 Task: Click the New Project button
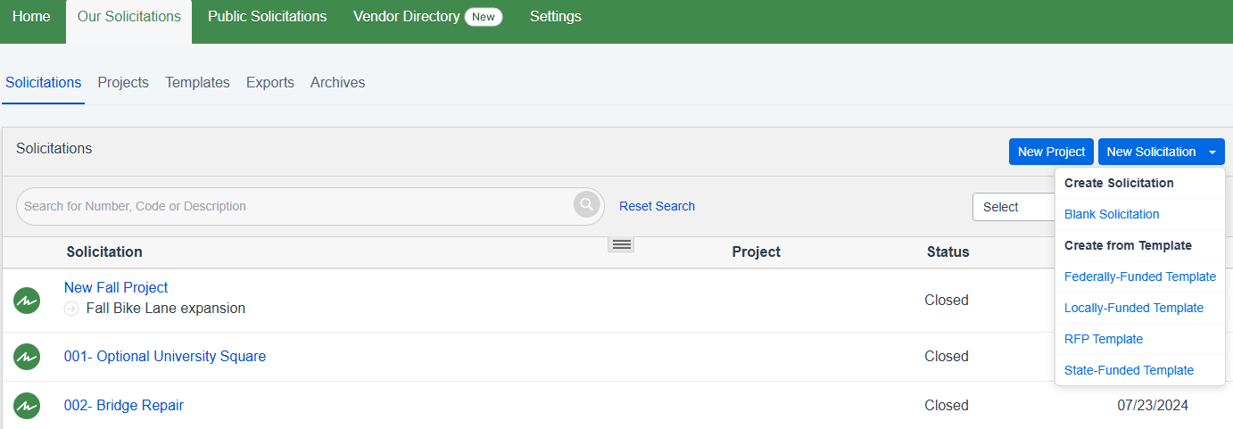(1051, 153)
